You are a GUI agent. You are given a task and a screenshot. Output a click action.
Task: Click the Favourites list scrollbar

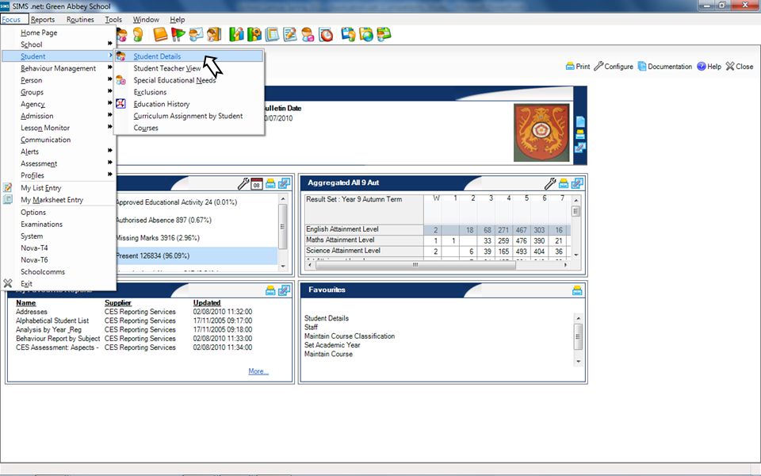578,340
